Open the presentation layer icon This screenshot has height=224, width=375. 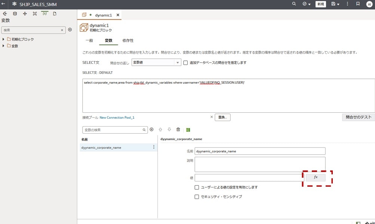coord(35,13)
